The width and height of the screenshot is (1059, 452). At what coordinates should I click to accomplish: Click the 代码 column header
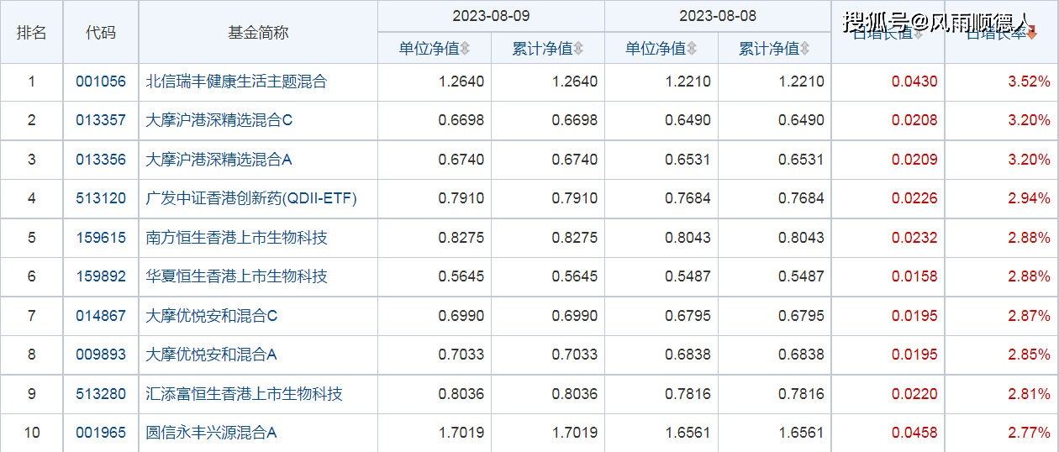[101, 32]
